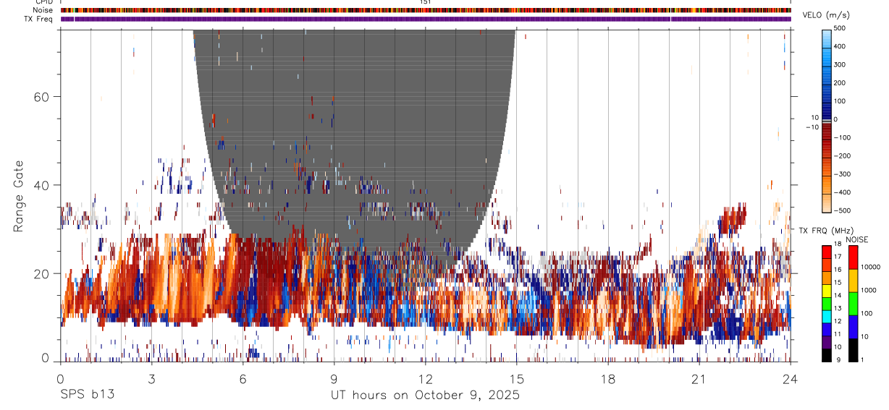Image resolution: width=889 pixels, height=410 pixels.
Task: Click the -500 label on velocity scale
Action: pos(842,211)
